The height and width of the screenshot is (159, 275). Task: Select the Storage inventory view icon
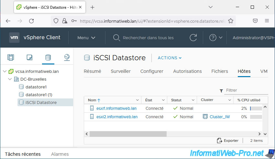click(x=48, y=57)
